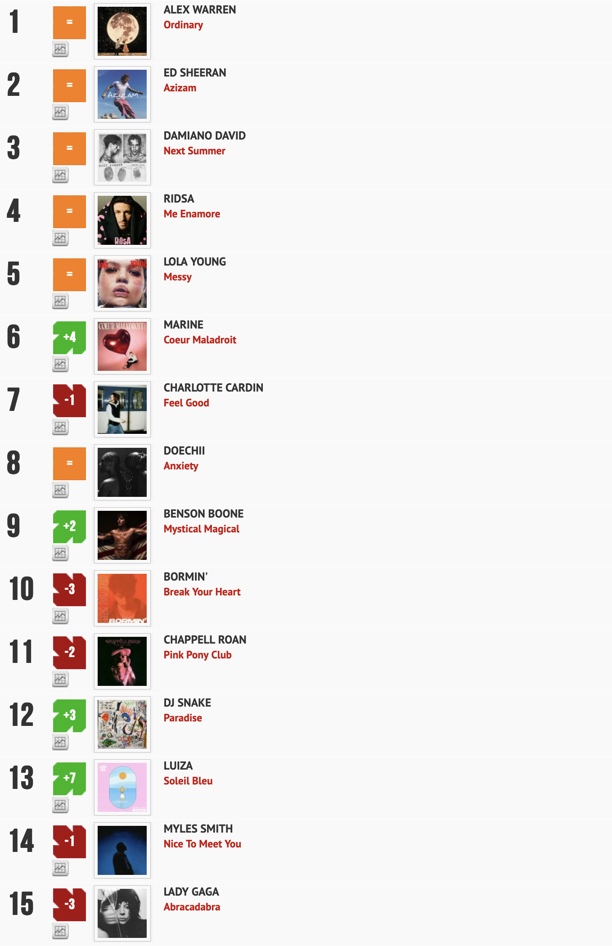Screen dimensions: 612x946
Task: Click the artist name MYLES SMITH
Action: (x=198, y=829)
